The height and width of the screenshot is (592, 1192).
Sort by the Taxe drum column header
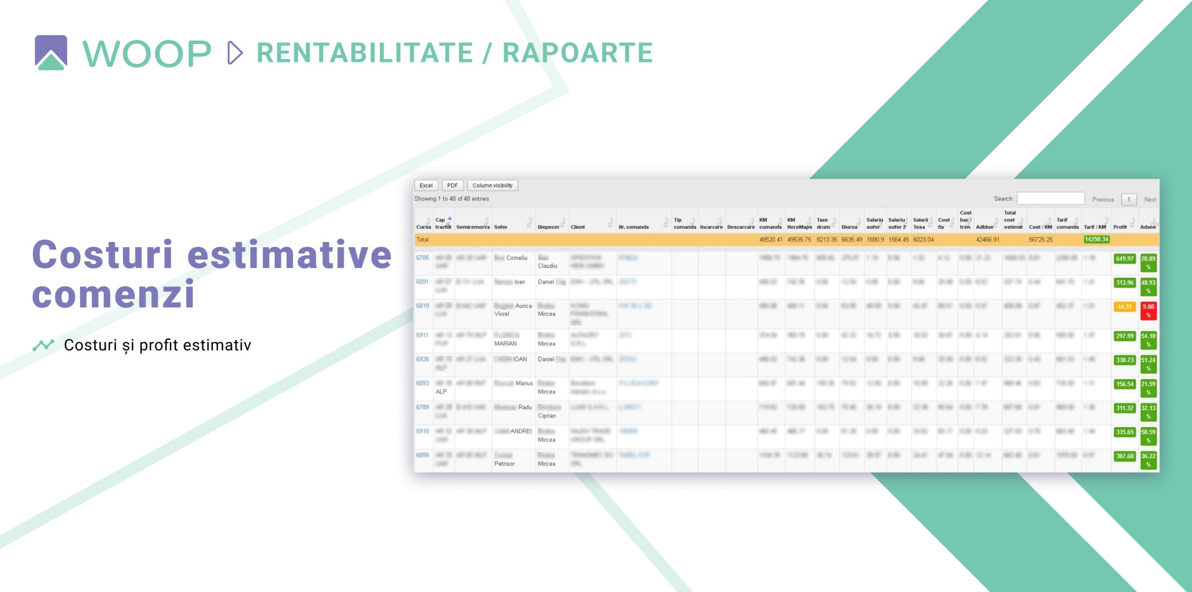pos(826,221)
